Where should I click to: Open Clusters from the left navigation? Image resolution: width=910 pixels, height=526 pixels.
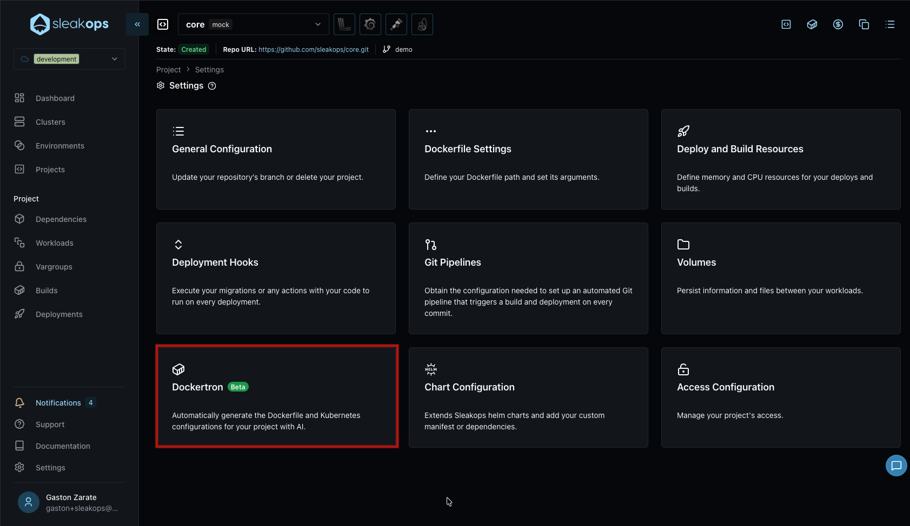[50, 122]
